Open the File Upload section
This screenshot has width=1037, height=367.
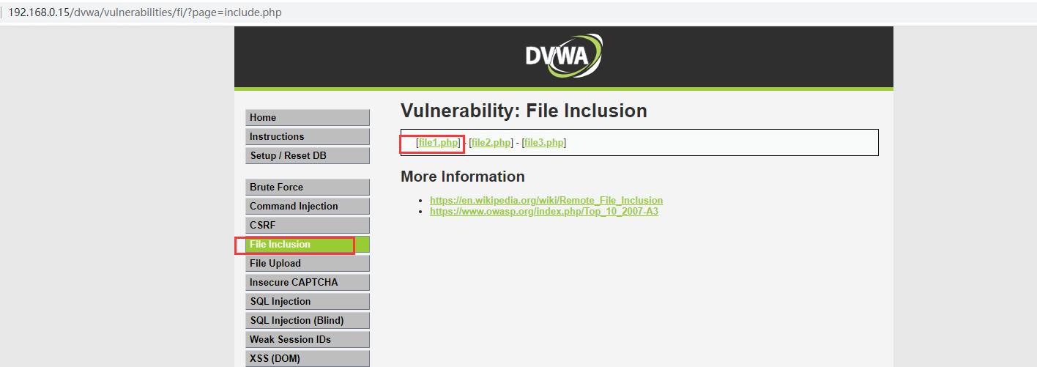point(307,264)
